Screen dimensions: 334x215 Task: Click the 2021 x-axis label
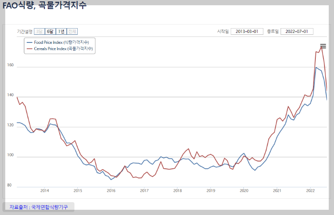pyautogui.click(x=277, y=191)
